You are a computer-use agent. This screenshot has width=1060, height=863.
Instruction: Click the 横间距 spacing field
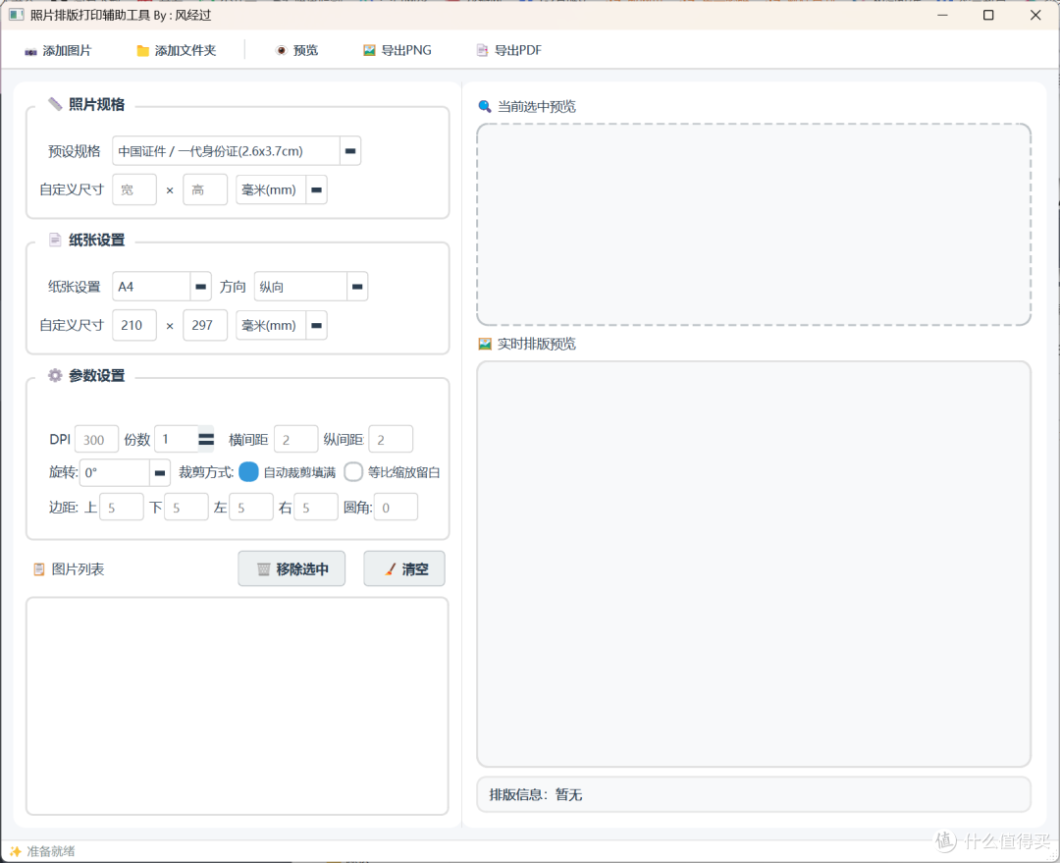296,440
